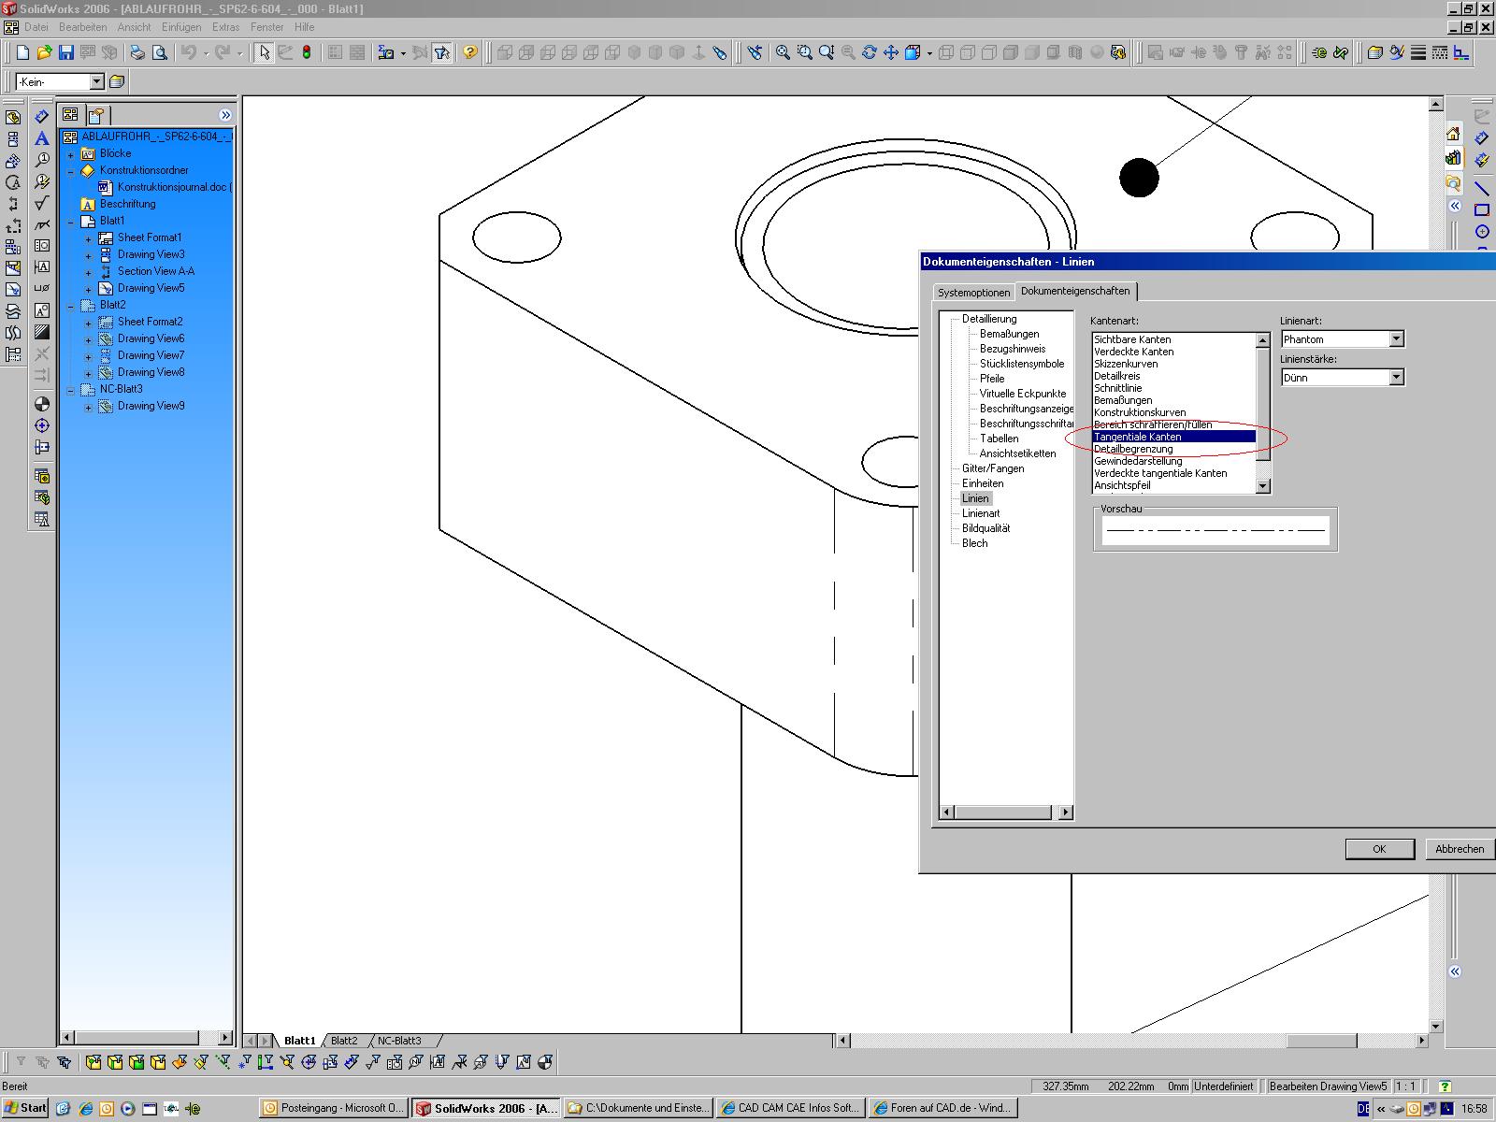This screenshot has height=1122, width=1496.
Task: Click the Print icon in the toolbar
Action: coord(137,52)
